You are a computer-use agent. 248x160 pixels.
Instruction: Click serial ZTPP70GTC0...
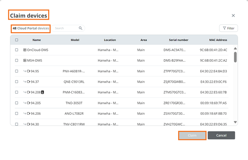click(174, 71)
